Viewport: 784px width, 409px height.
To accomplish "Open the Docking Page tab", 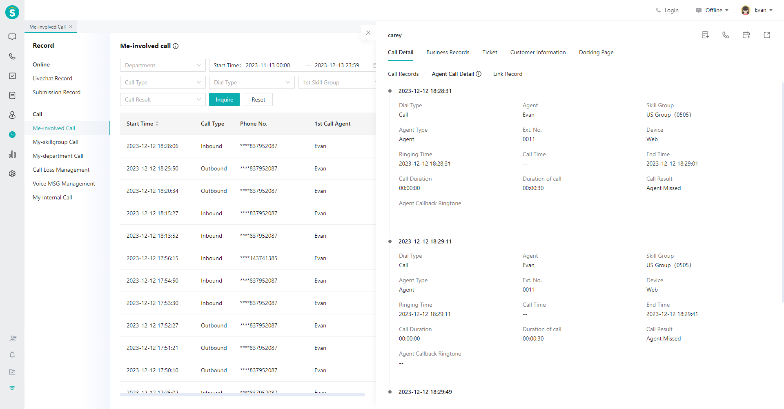I will [596, 52].
